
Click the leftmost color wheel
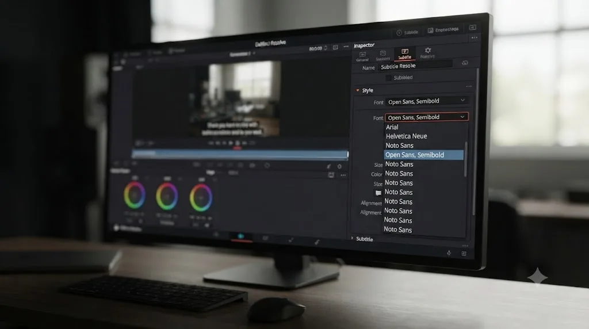coord(135,195)
